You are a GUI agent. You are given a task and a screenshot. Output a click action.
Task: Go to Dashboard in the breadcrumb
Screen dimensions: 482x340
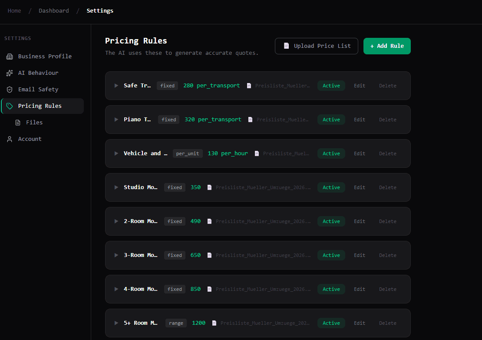pos(53,11)
